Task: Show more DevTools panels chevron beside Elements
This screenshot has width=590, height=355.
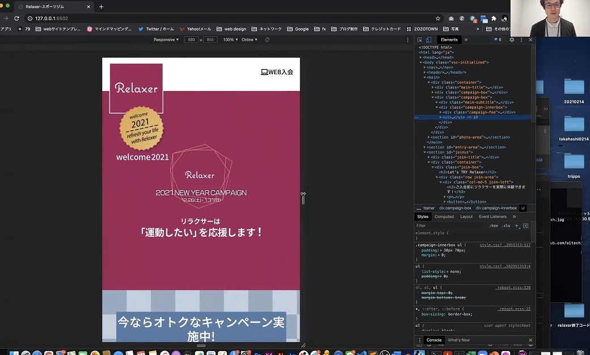Action: coord(466,40)
